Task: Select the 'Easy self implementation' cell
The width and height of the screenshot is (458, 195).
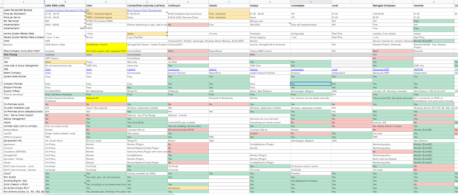Action: 311,25
